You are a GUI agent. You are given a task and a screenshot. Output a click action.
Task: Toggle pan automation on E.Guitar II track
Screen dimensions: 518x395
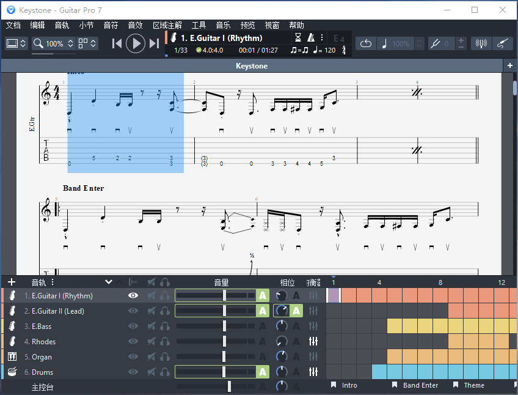pos(296,311)
